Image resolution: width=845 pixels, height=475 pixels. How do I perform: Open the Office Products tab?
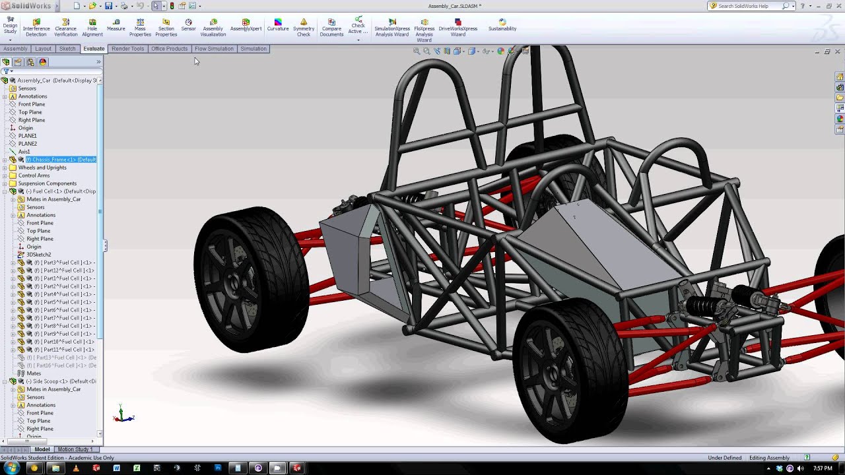click(170, 49)
